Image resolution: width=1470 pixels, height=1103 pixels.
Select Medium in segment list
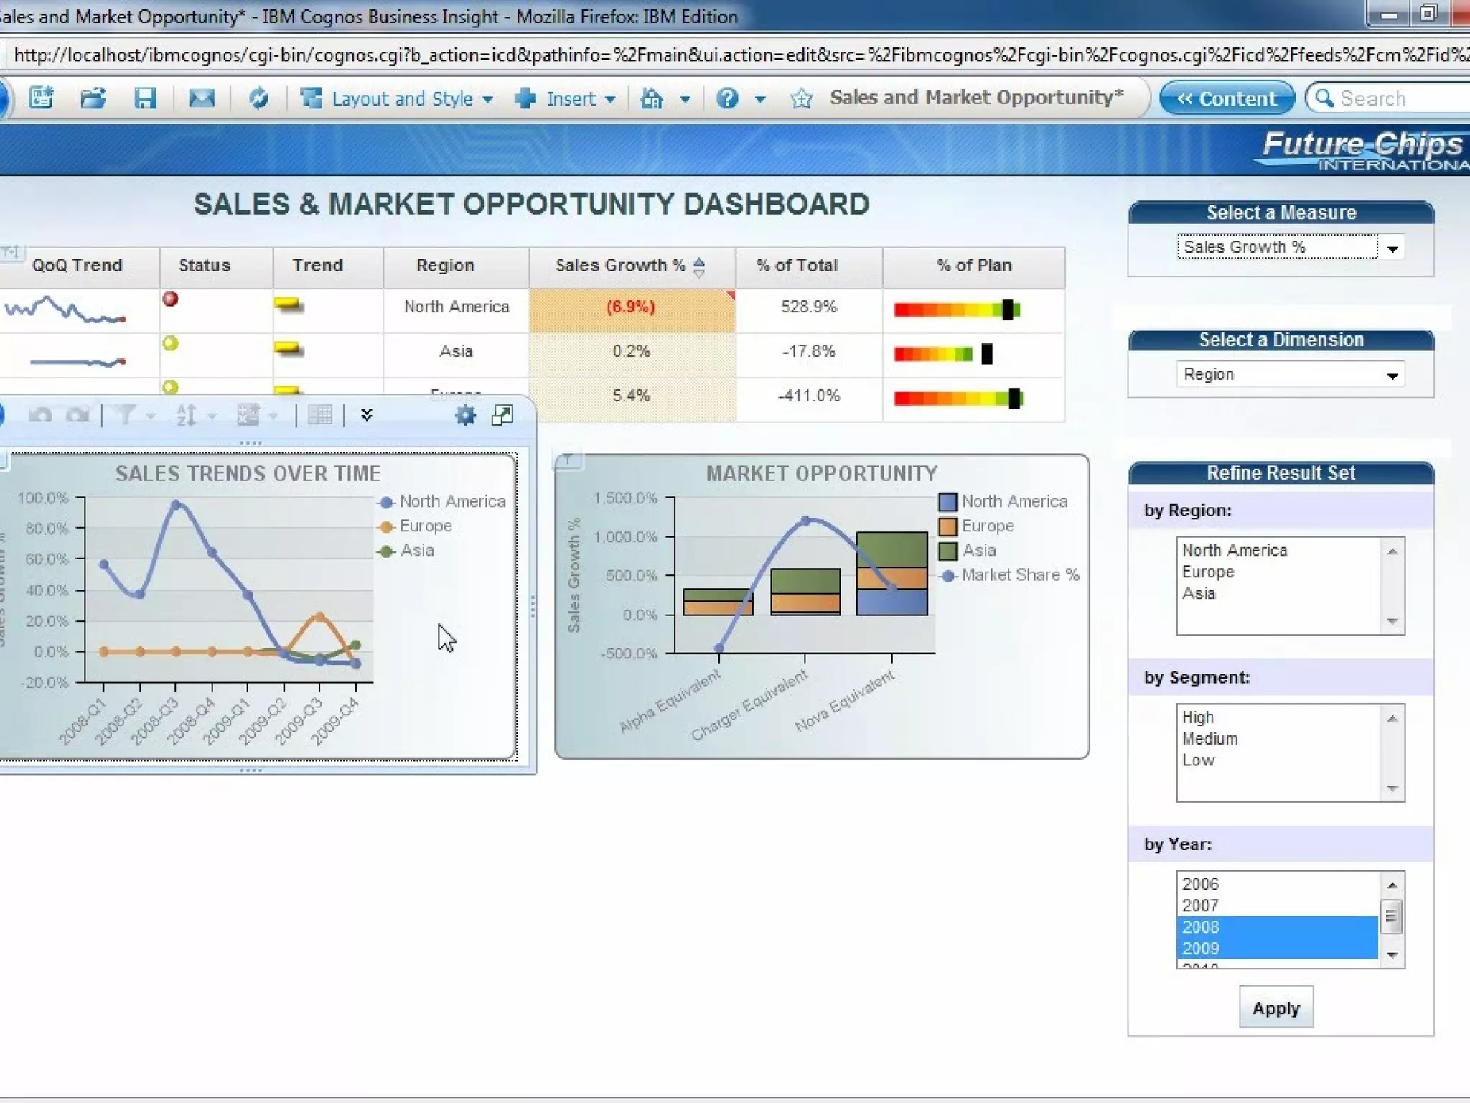[1210, 738]
